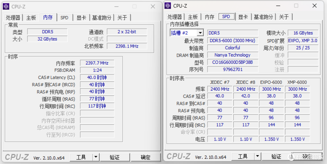The height and width of the screenshot is (164, 327).
Task: Switch to 显卡 tab in left window
Action: [81, 18]
